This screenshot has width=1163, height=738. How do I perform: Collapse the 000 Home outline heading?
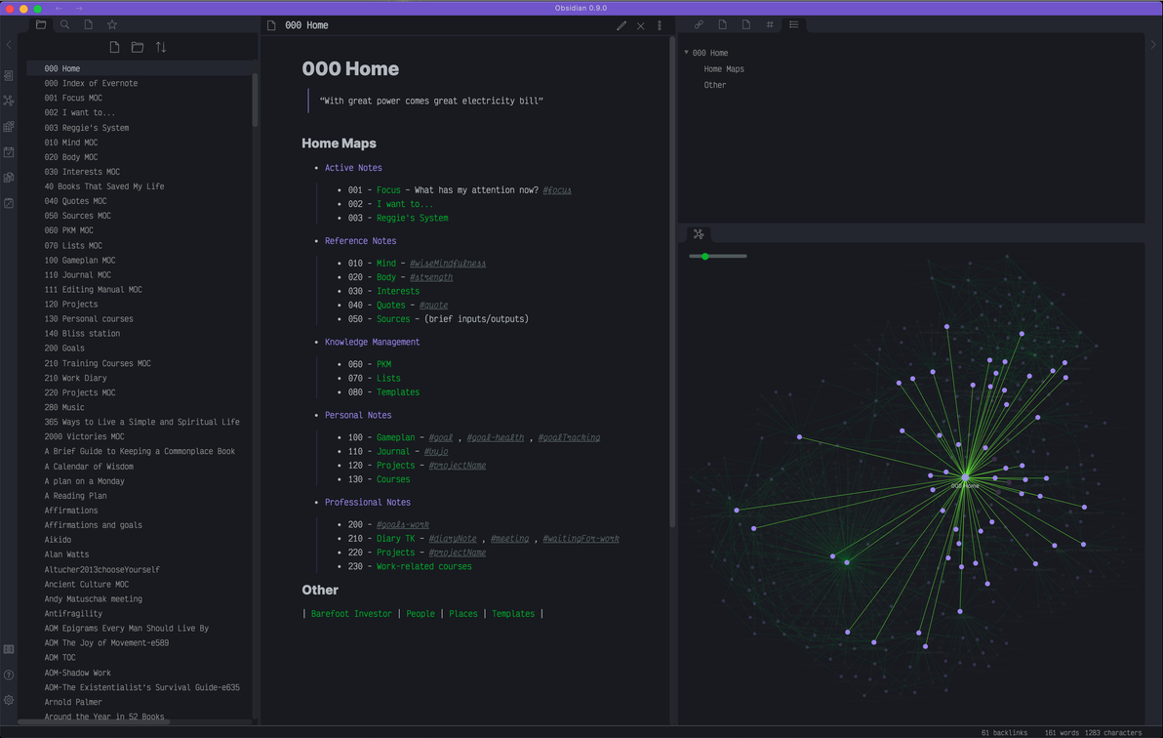(x=686, y=53)
